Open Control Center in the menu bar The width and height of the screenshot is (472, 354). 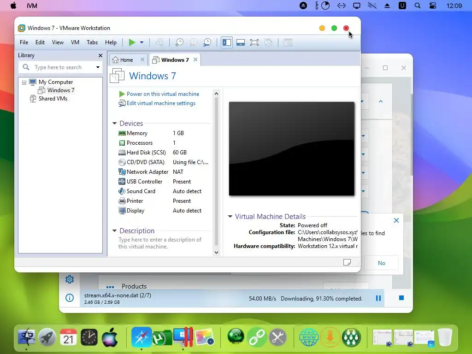point(432,6)
